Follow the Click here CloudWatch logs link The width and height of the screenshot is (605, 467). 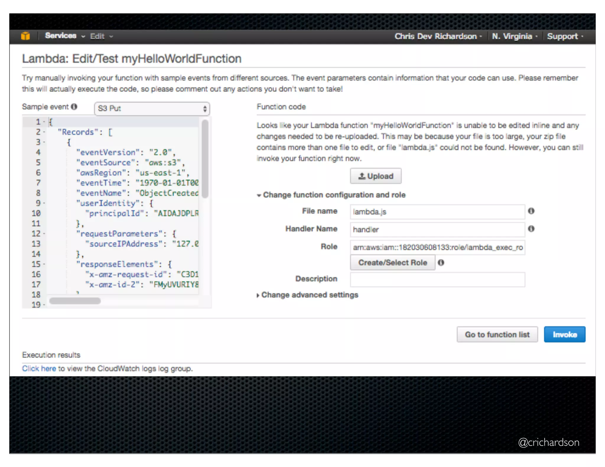[39, 368]
